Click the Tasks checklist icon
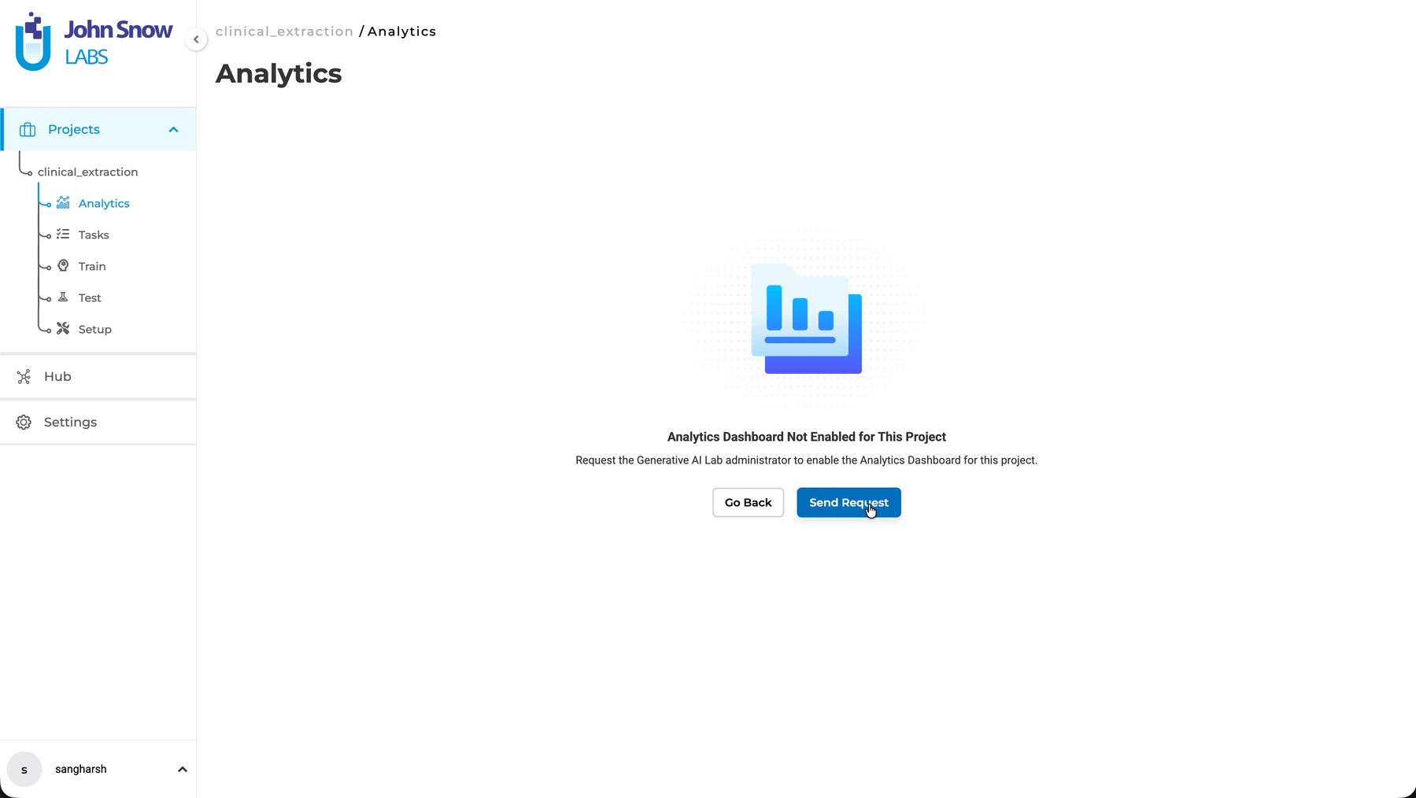Image resolution: width=1416 pixels, height=798 pixels. pos(63,235)
